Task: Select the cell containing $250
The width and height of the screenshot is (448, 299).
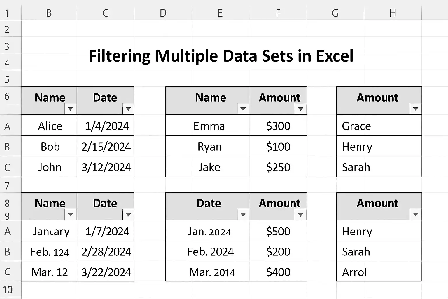Action: tap(278, 166)
